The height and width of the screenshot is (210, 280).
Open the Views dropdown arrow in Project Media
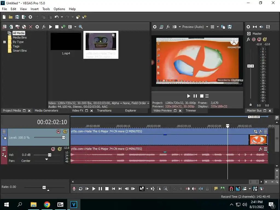click(75, 27)
